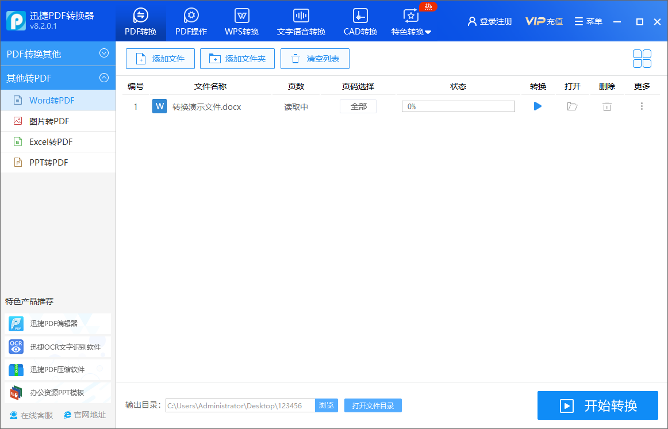Open 迅捷PDF编辑器 product recommendation
The image size is (668, 429).
[58, 324]
